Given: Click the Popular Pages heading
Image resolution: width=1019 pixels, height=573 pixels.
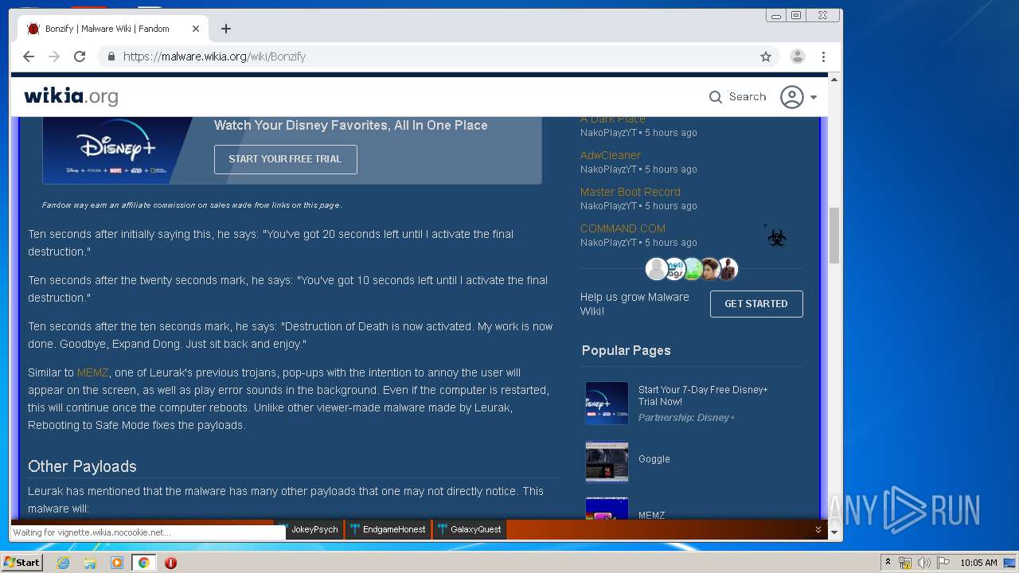Looking at the screenshot, I should point(627,350).
